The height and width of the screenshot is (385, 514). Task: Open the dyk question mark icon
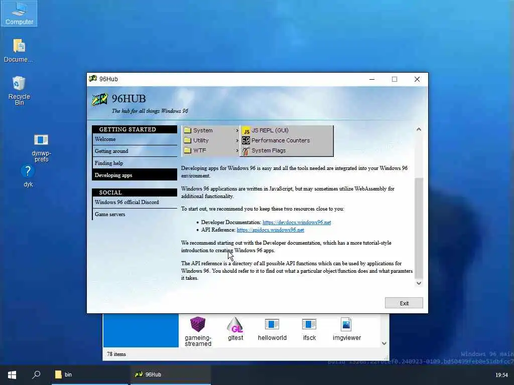click(28, 176)
